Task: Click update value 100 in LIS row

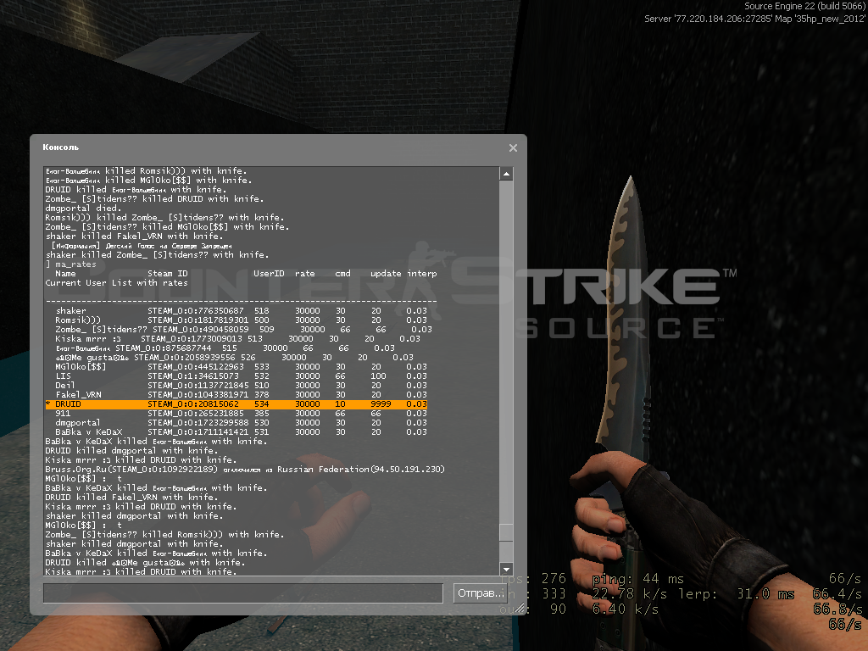Action: tap(379, 376)
